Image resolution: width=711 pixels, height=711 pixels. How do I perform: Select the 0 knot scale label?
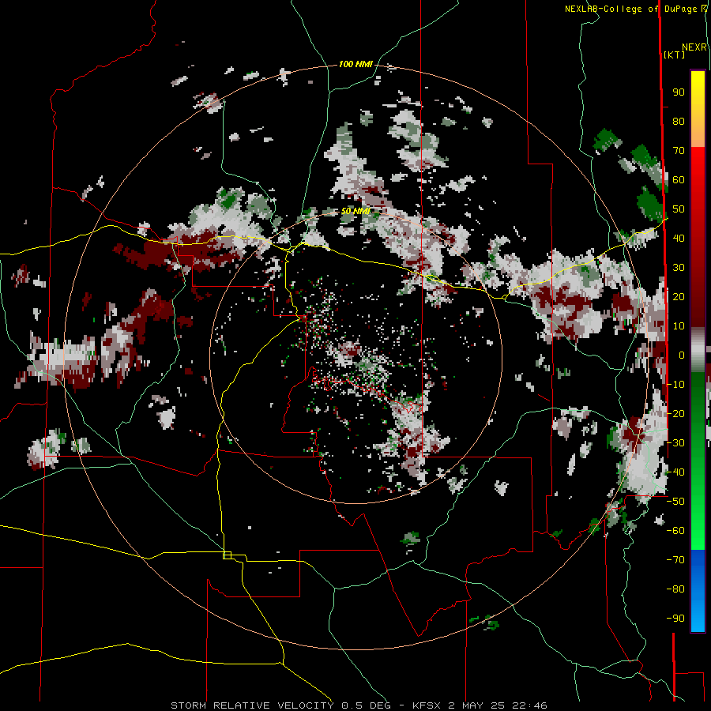682,355
